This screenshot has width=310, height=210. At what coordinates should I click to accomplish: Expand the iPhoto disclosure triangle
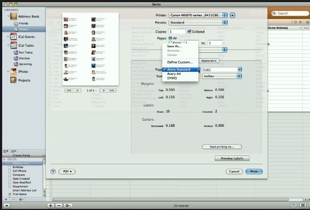coord(8,71)
